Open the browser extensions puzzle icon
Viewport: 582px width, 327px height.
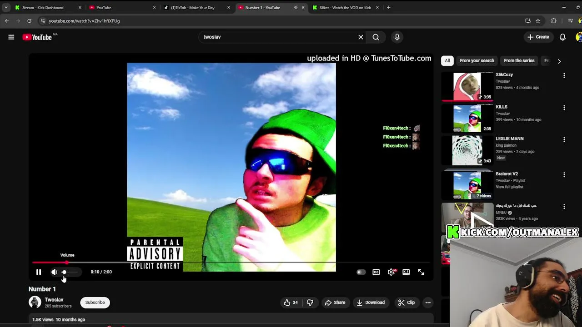tap(553, 21)
